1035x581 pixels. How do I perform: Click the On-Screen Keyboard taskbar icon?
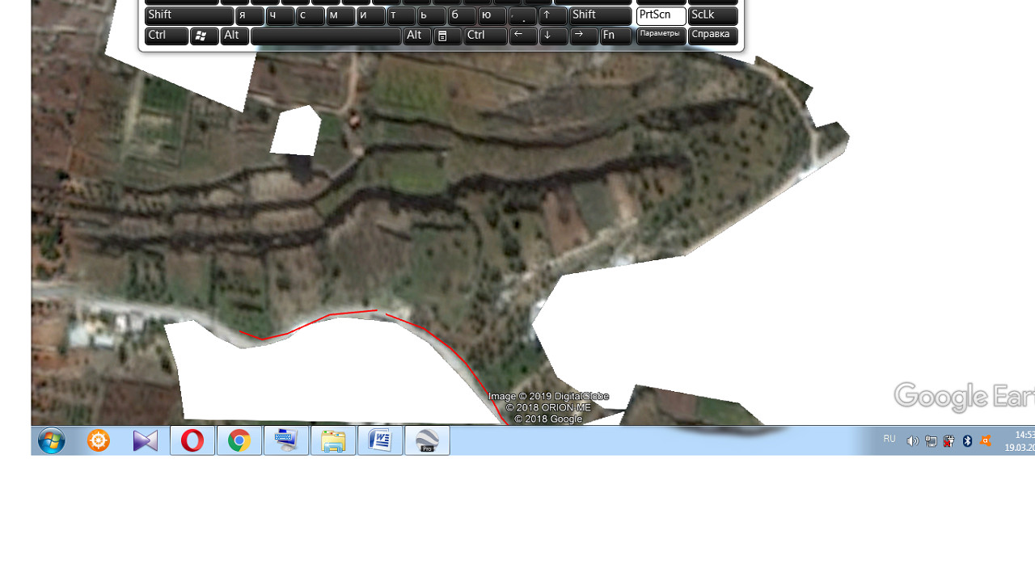click(x=286, y=440)
